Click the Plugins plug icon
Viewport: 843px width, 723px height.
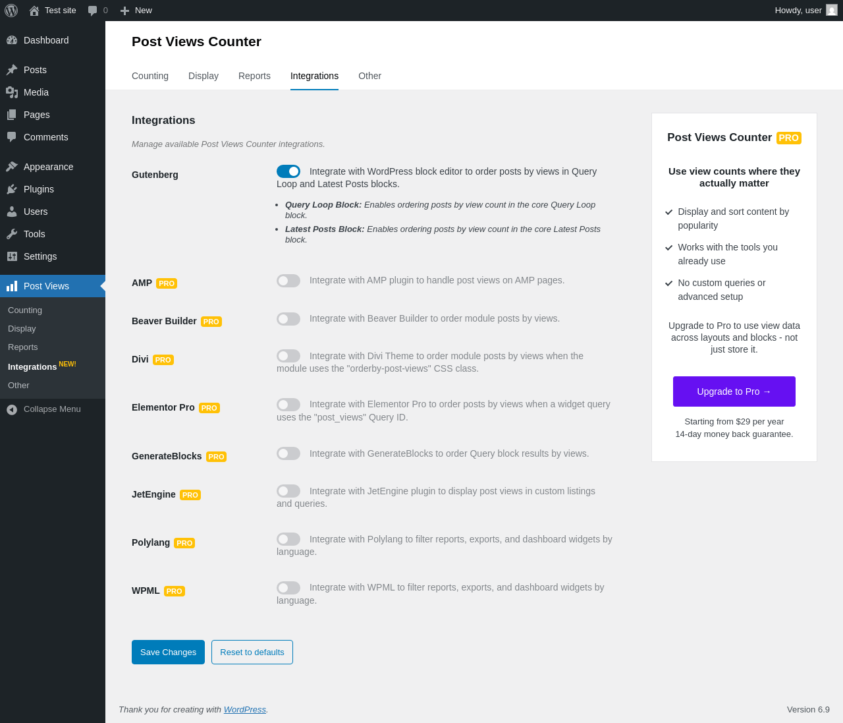point(12,189)
